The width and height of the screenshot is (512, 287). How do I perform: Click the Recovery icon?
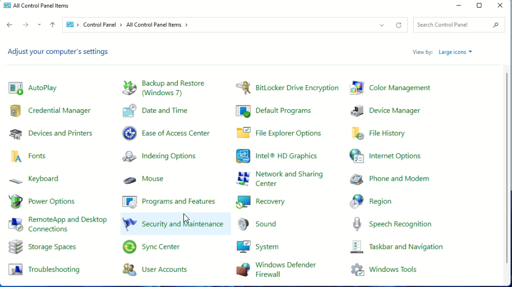click(x=243, y=201)
